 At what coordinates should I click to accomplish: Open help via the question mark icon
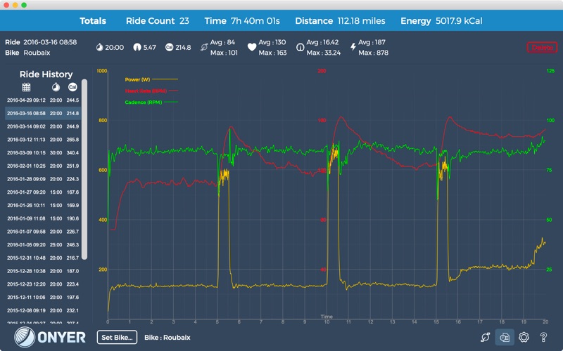(x=543, y=338)
